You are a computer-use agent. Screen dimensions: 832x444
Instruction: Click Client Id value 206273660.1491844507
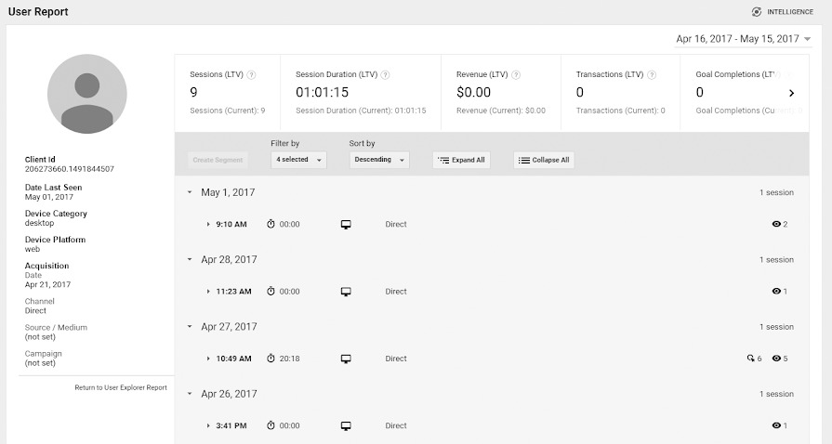pos(70,169)
